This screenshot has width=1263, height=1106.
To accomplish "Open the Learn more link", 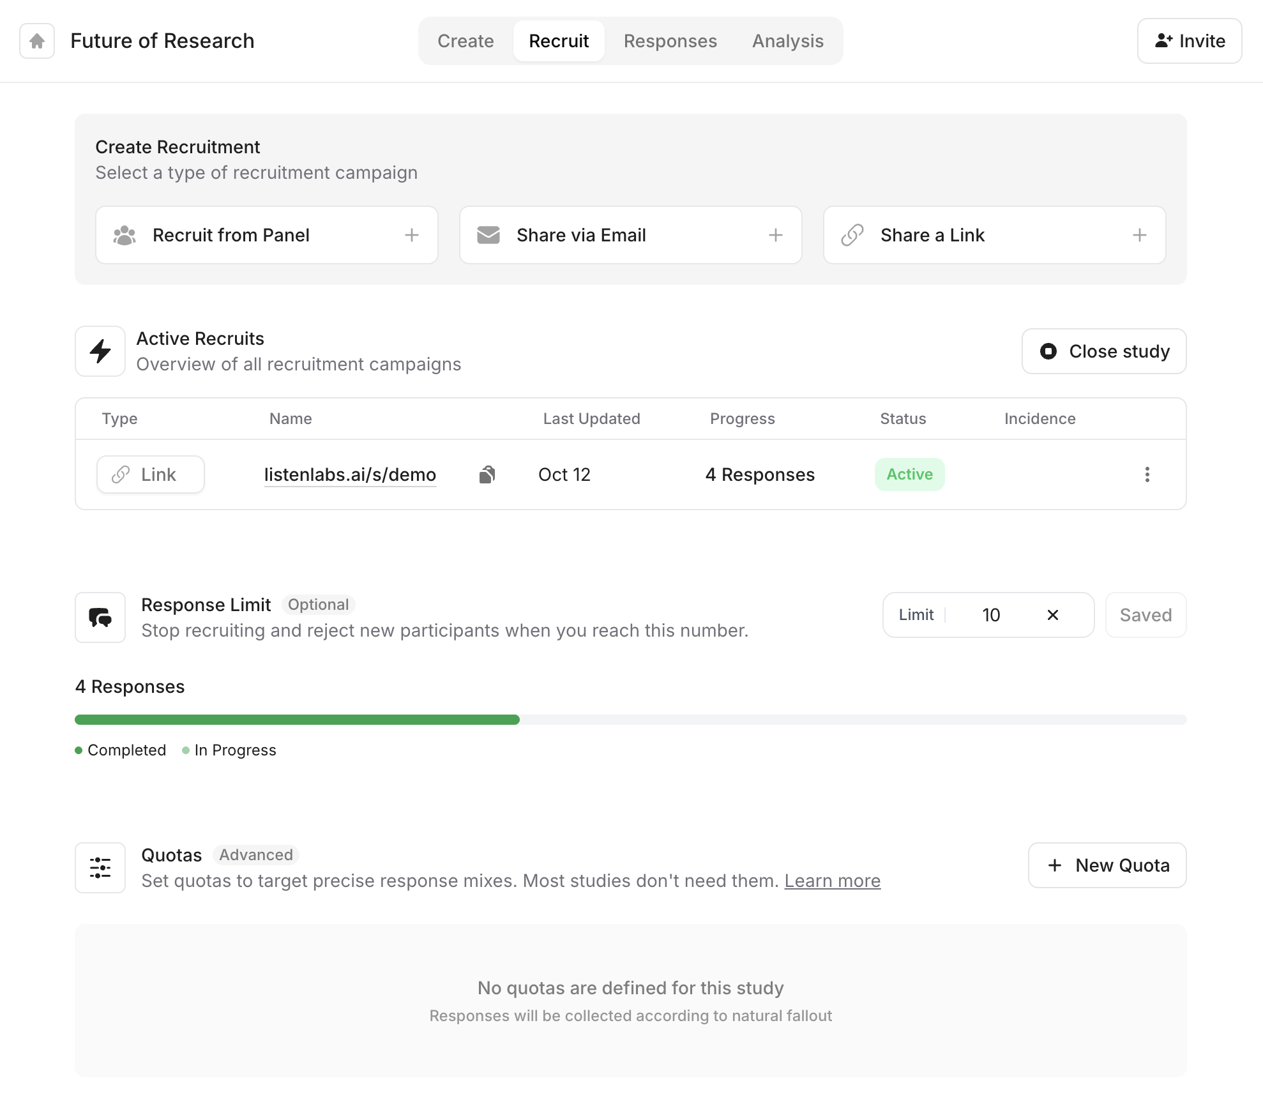I will click(x=832, y=881).
